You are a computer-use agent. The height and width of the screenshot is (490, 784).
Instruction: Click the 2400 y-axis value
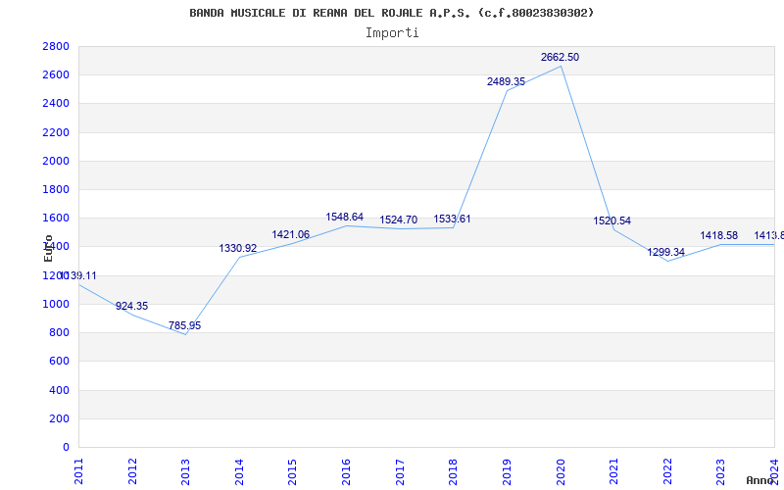56,104
